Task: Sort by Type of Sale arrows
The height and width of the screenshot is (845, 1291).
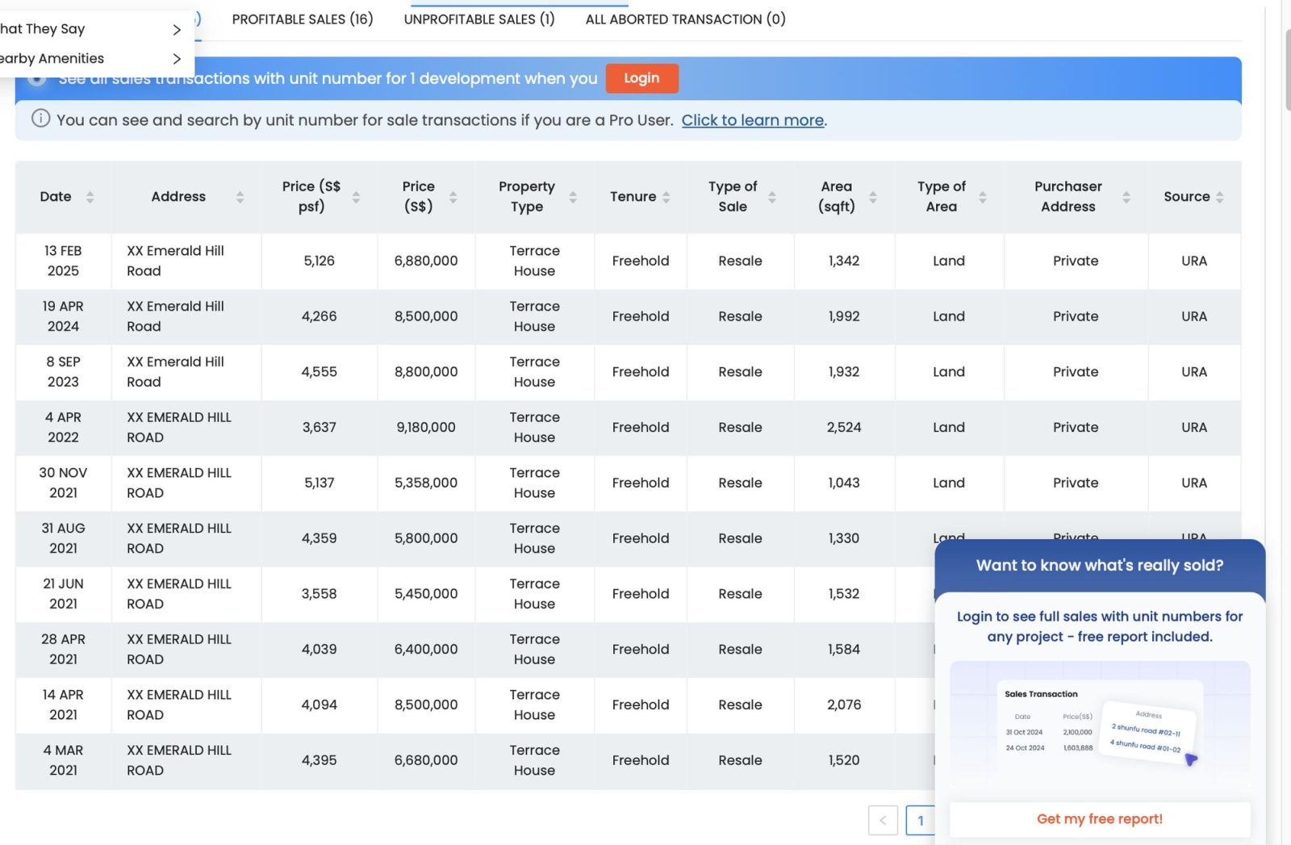Action: pos(772,197)
